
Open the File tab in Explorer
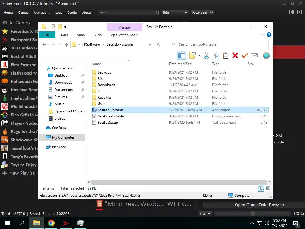(47, 35)
